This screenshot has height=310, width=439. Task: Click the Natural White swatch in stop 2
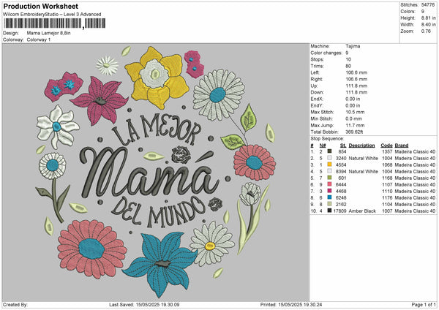(331, 157)
